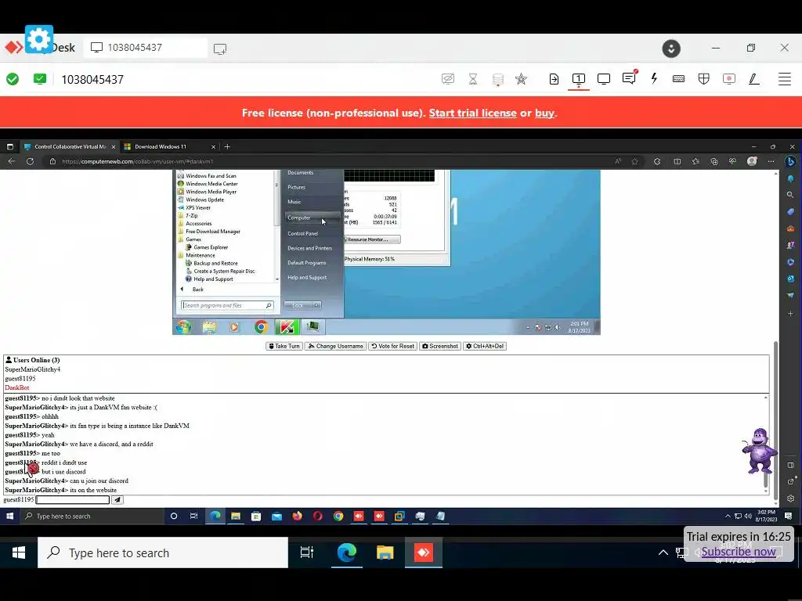The image size is (802, 601).
Task: Click Back in VM start menu
Action: (x=197, y=290)
